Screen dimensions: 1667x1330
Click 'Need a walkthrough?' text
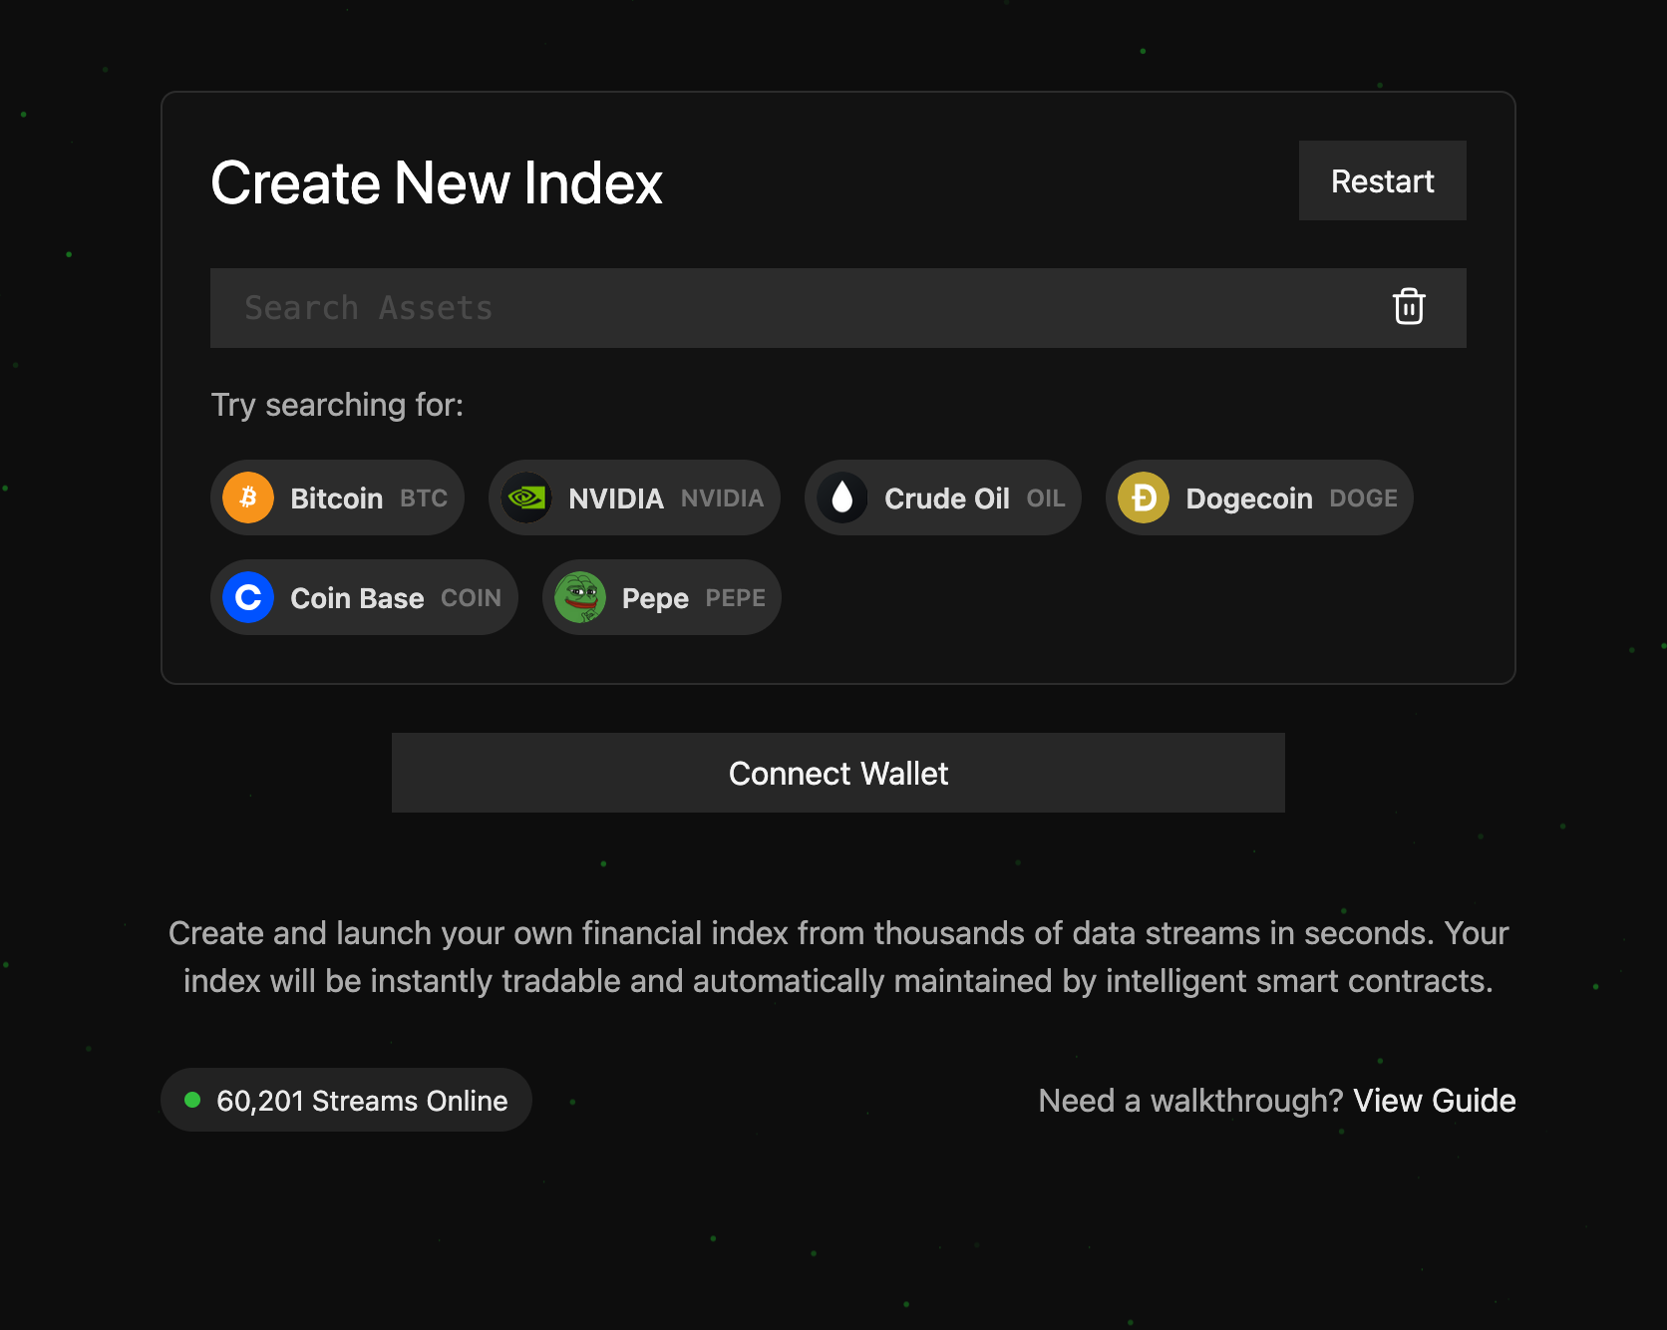[1191, 1100]
